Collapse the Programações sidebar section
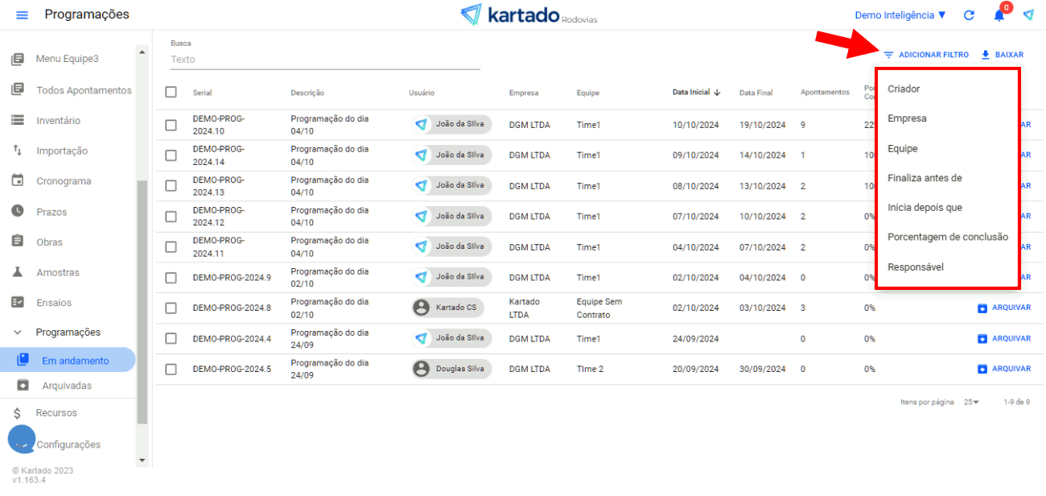Screen dimensions: 1046x496 click(x=18, y=333)
